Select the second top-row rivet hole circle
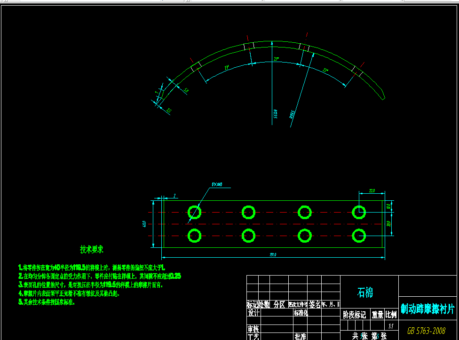Image resolution: width=459 pixels, height=340 pixels. tap(248, 212)
